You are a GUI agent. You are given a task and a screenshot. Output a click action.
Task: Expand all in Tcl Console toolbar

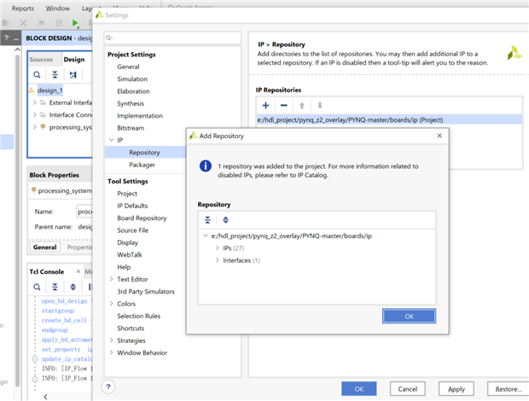click(x=73, y=287)
